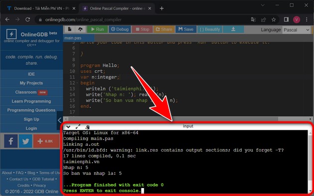Go forward in browser history
The width and height of the screenshot is (314, 196).
click(17, 19)
